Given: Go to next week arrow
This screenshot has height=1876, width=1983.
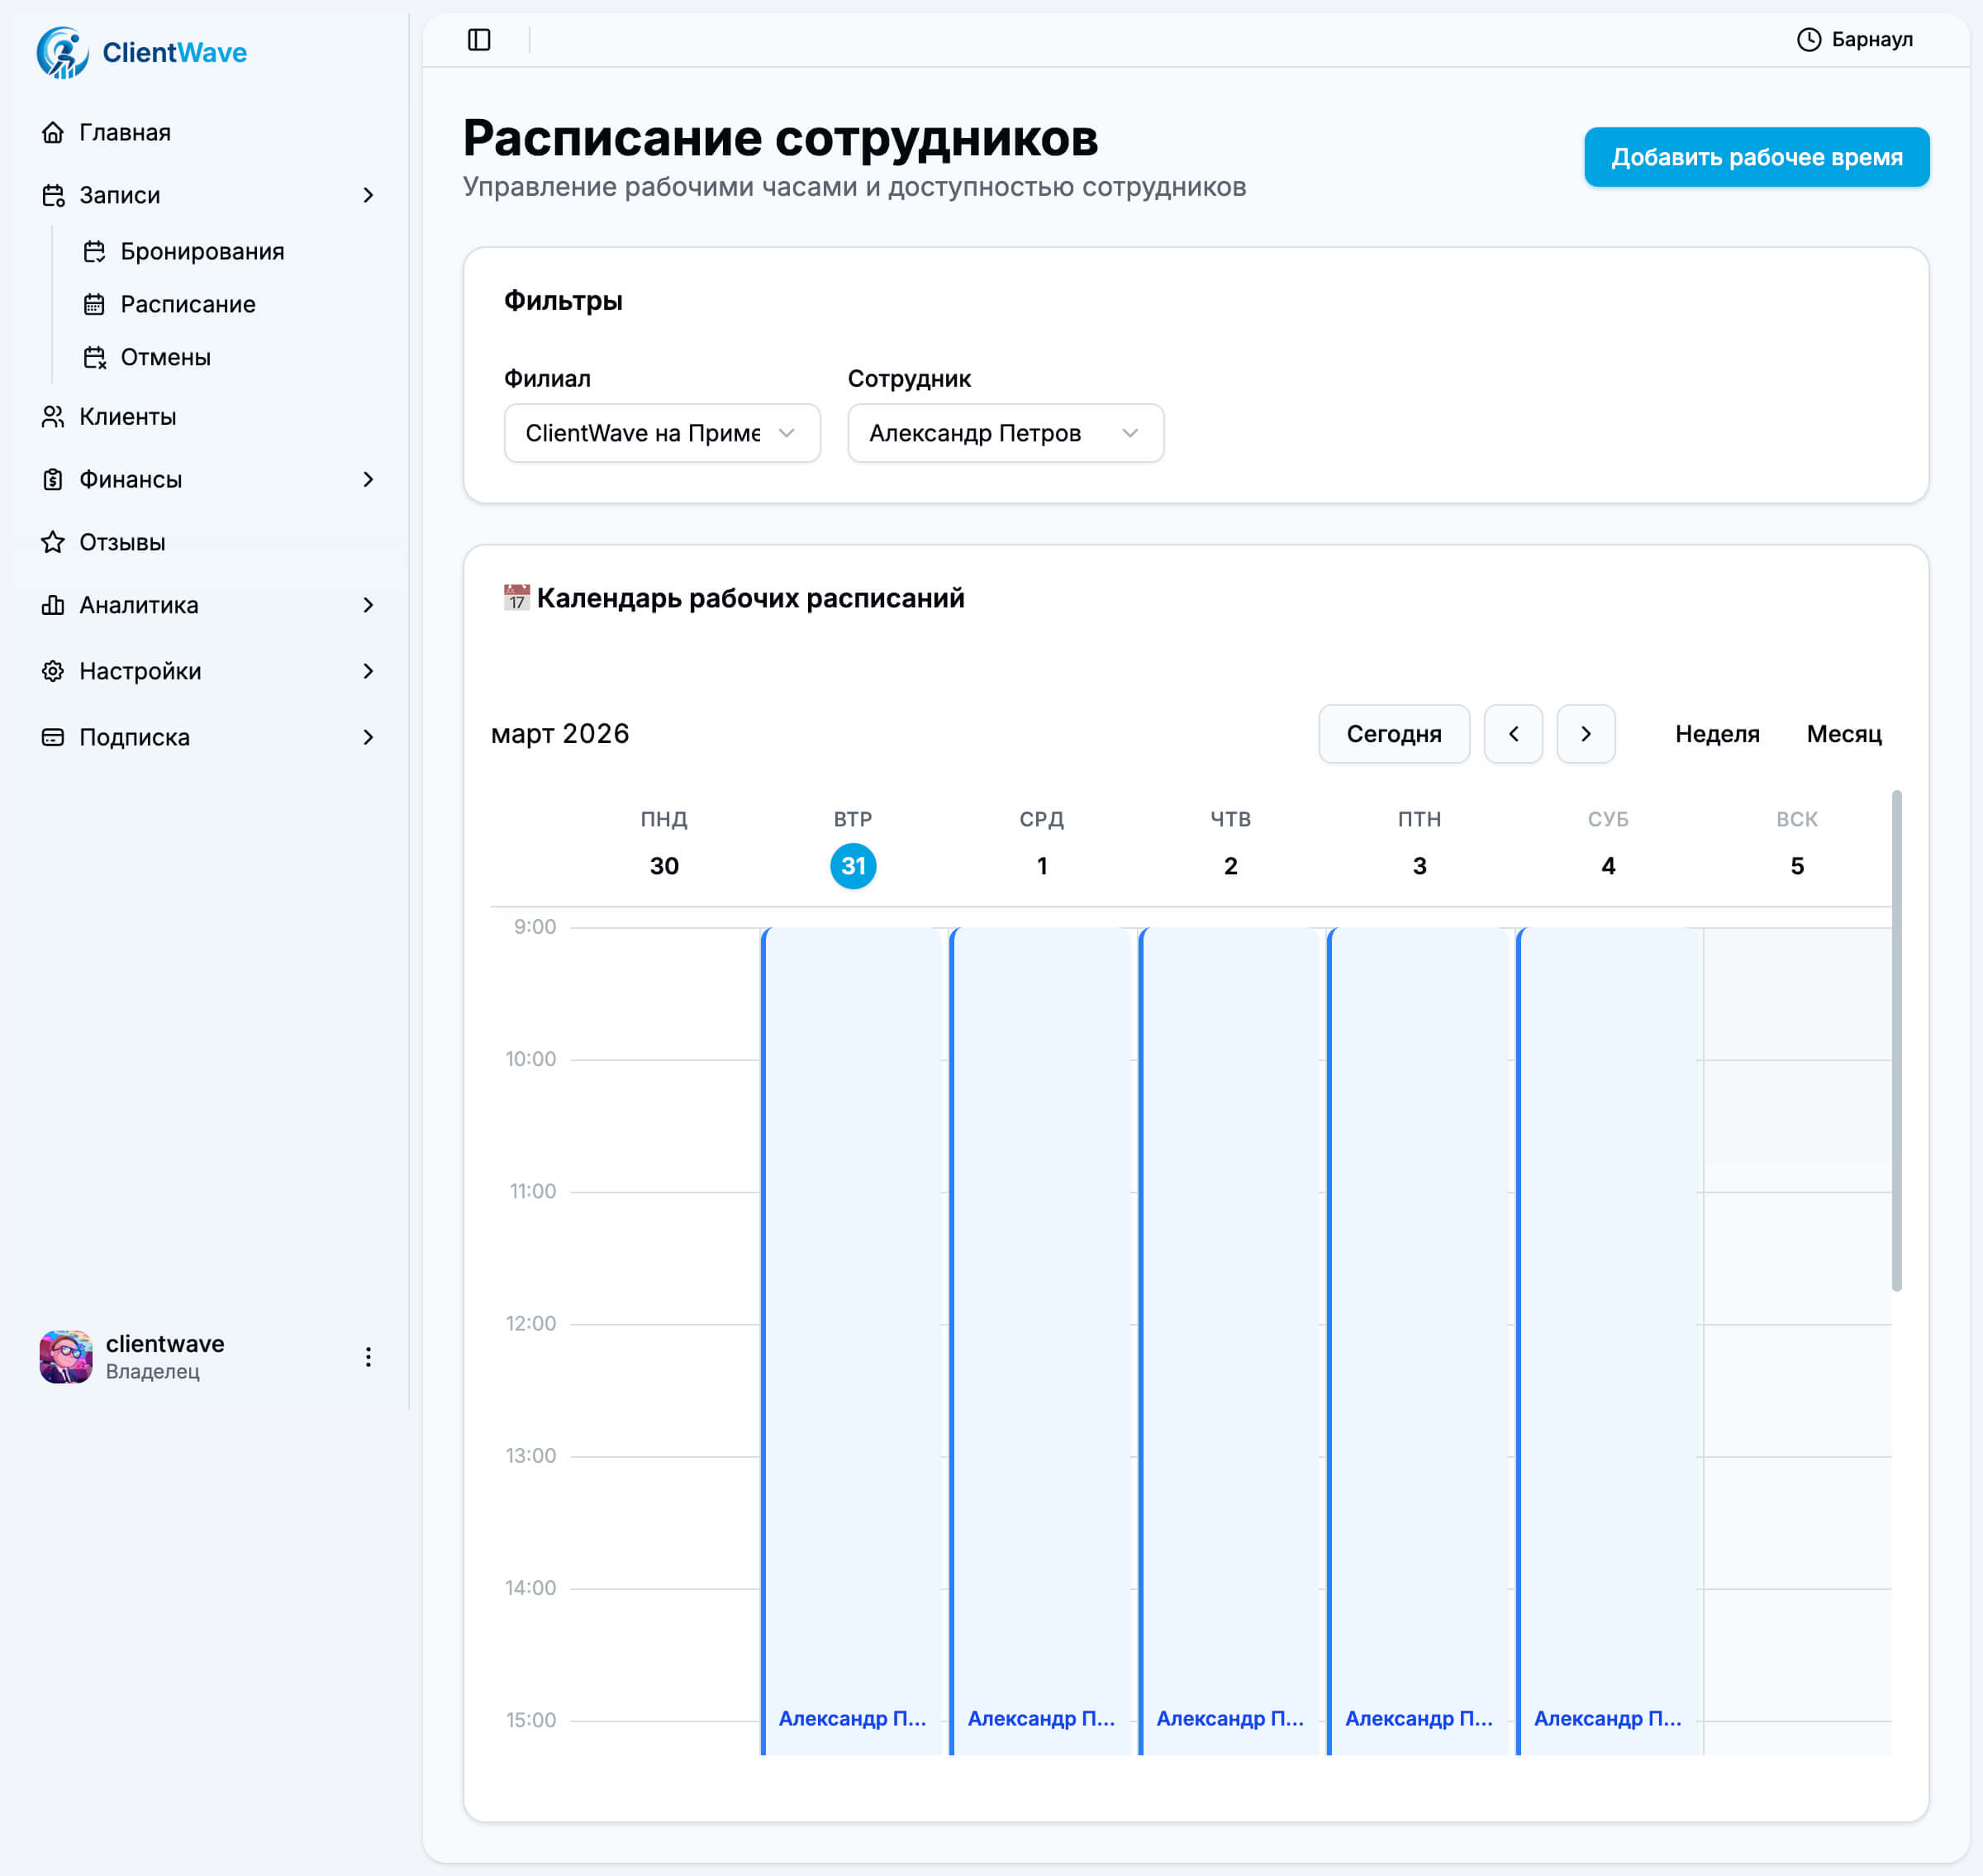Looking at the screenshot, I should [x=1585, y=734].
